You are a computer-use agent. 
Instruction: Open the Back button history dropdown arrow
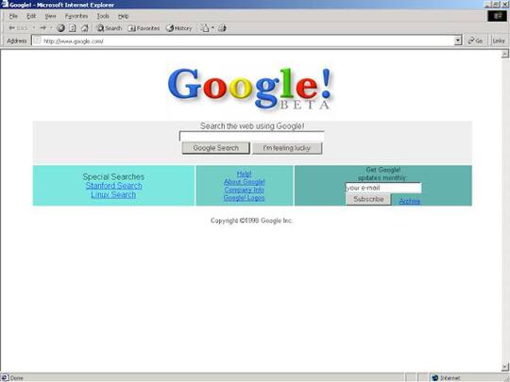click(34, 28)
